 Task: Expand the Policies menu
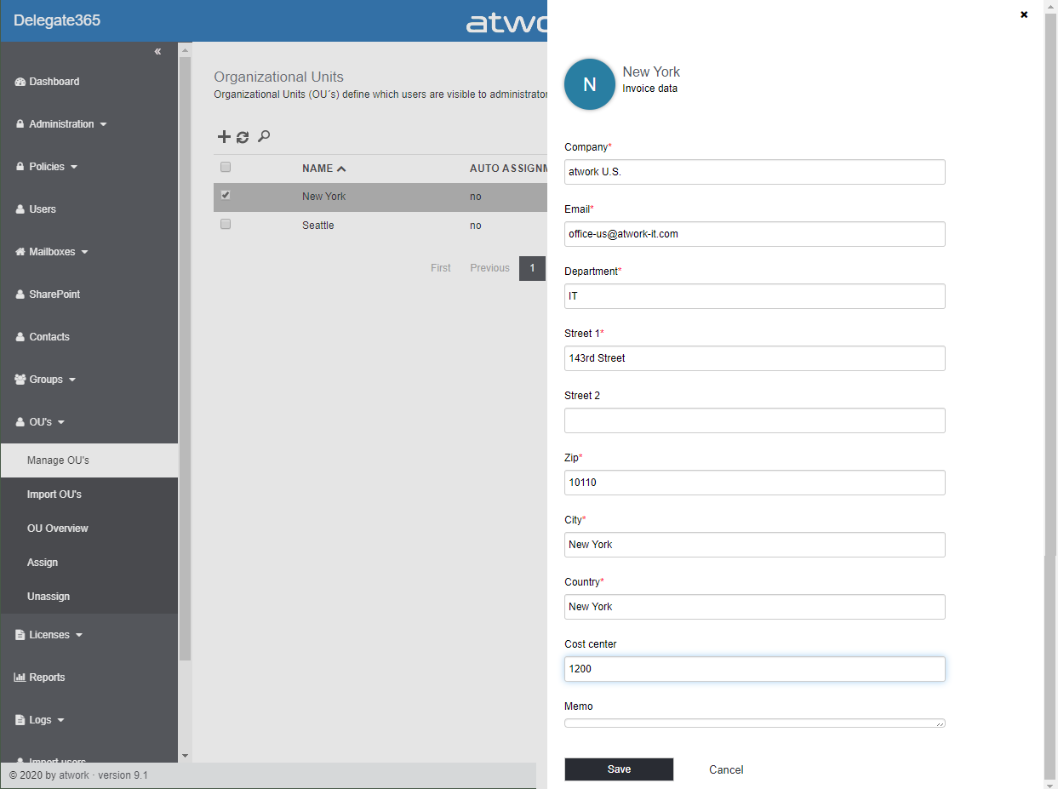coord(74,167)
